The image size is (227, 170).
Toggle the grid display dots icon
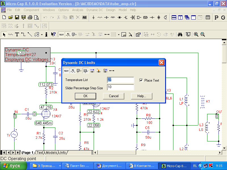(x=113, y=35)
